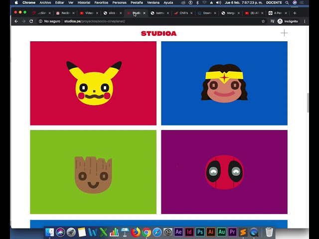Go back with the browser back arrow
The image size is (319, 239).
16,21
